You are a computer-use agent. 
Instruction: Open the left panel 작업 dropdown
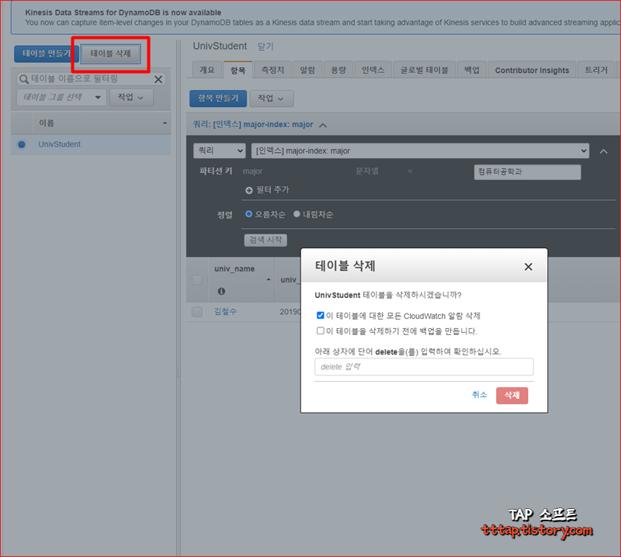point(131,98)
